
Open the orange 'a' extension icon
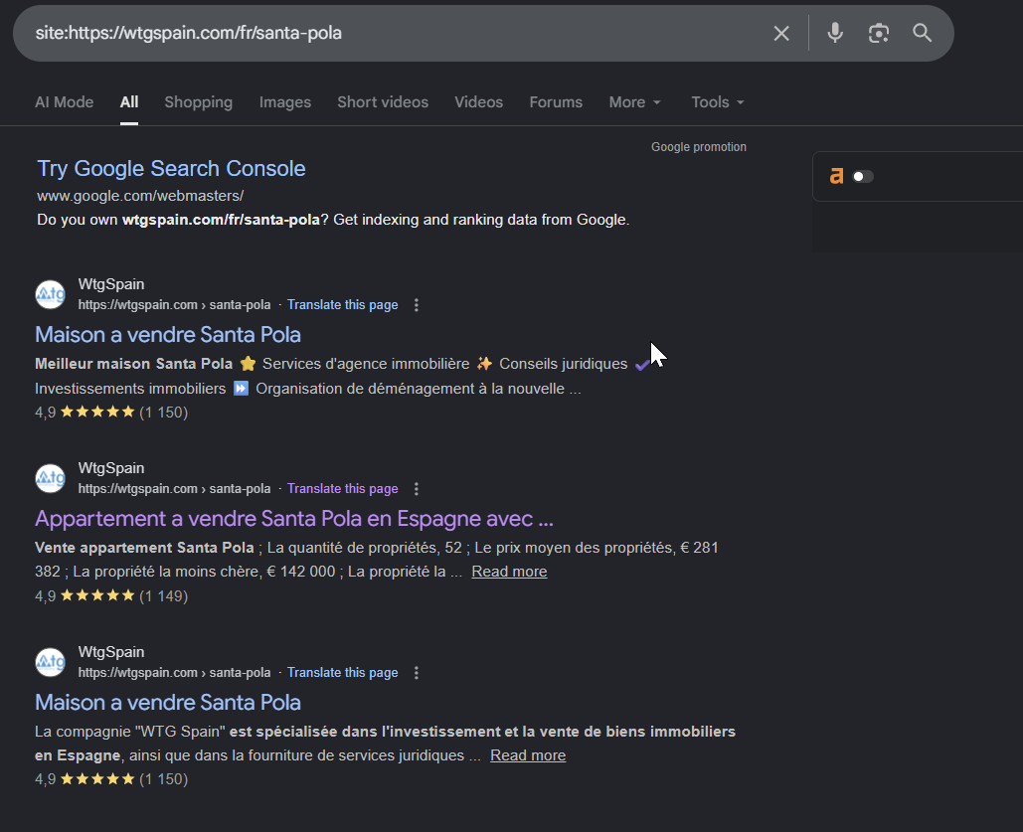836,176
